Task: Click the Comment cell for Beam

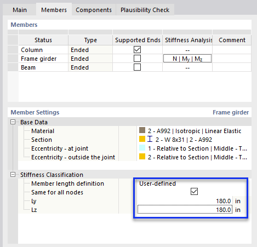Action: (232, 67)
